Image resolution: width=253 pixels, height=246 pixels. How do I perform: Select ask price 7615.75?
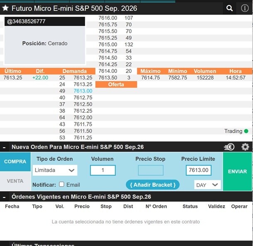[108, 24]
